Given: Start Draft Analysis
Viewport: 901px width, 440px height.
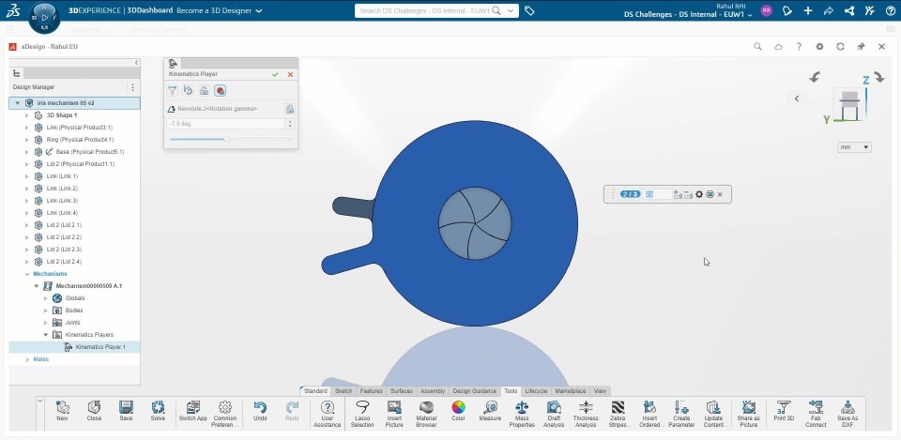Looking at the screenshot, I should coord(554,414).
